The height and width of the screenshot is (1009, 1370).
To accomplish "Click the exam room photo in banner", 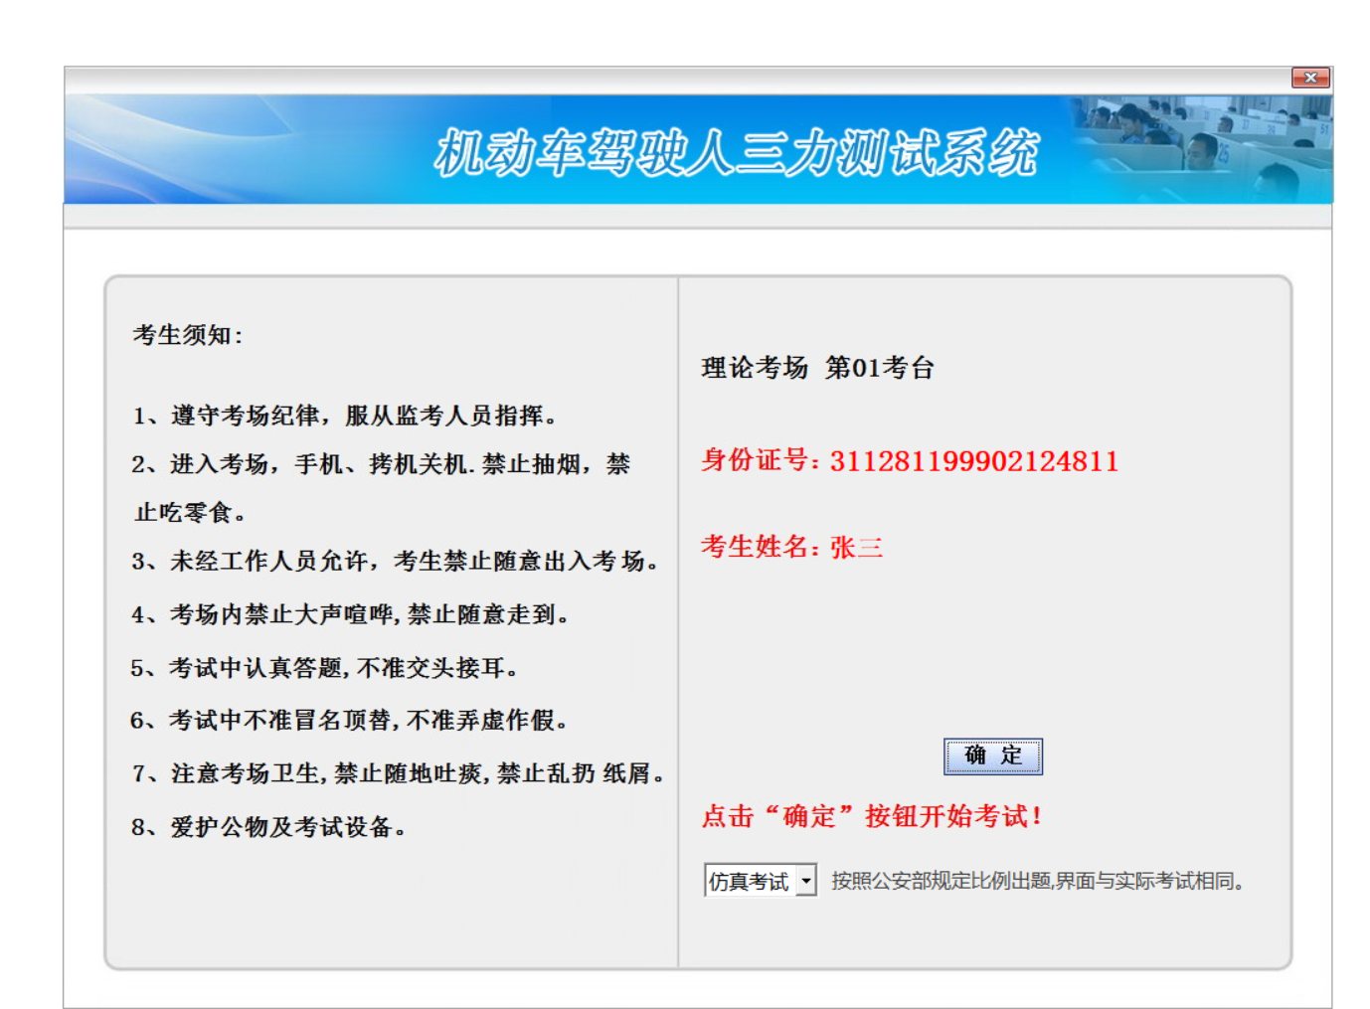I will point(1201,147).
